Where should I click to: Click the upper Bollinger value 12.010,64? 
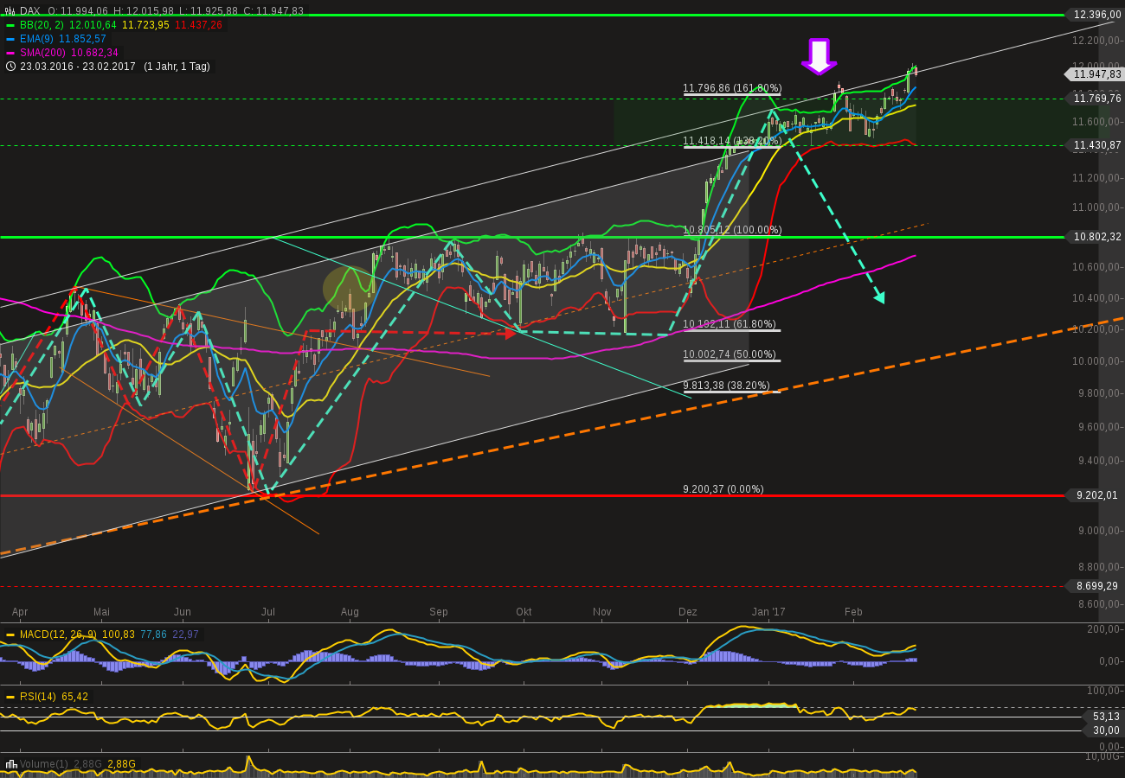coord(91,25)
